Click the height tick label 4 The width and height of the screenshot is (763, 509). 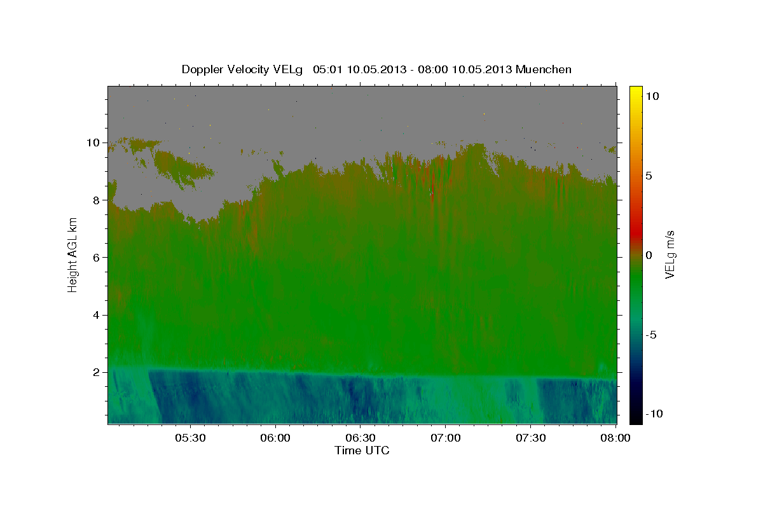(x=95, y=315)
